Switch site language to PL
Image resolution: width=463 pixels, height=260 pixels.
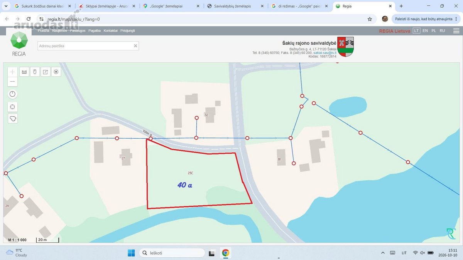point(434,30)
